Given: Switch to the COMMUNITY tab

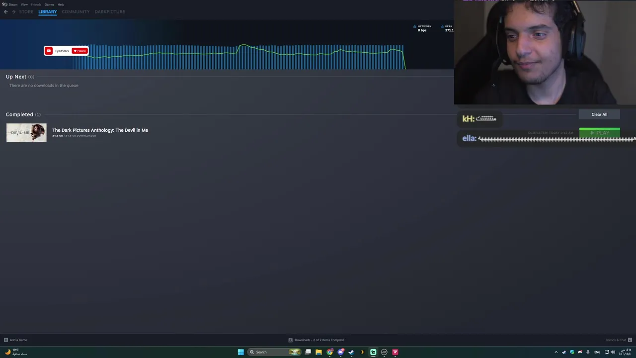Looking at the screenshot, I should [76, 12].
